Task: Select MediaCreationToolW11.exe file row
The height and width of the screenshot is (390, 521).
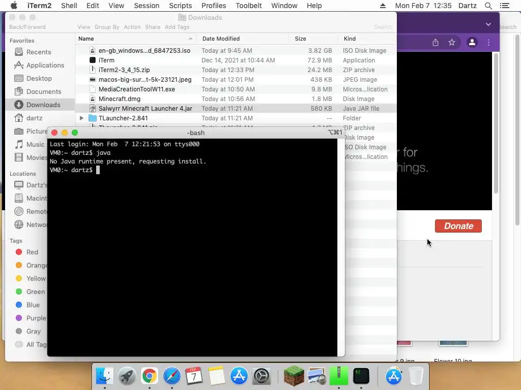Action: pyautogui.click(x=236, y=89)
